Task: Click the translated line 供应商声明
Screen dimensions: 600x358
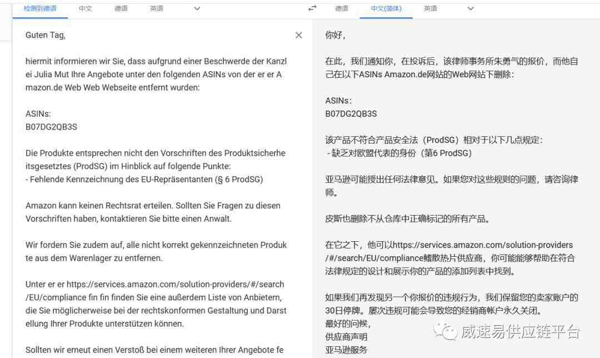Action: [x=346, y=337]
